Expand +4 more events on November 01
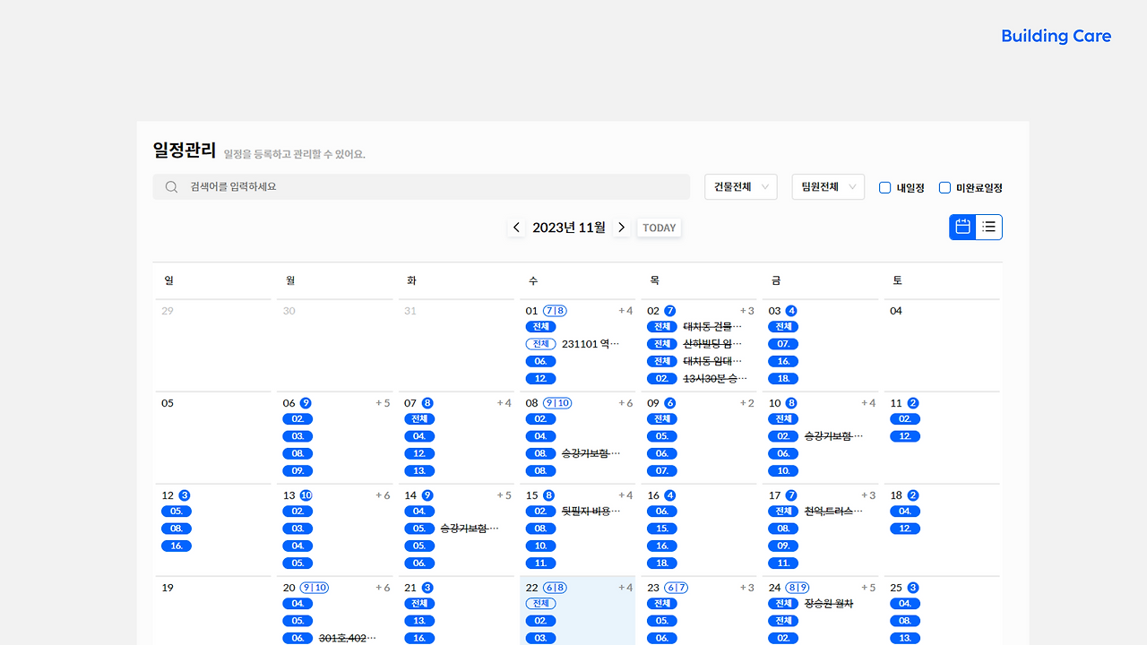This screenshot has width=1147, height=645. tap(625, 311)
